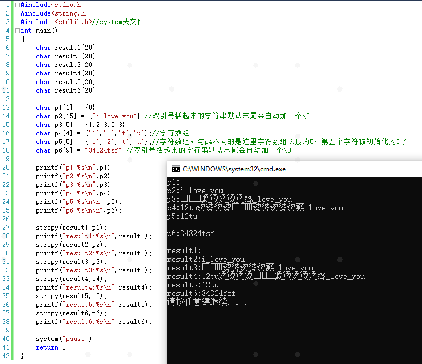Click the printf result6 statement

[94, 322]
